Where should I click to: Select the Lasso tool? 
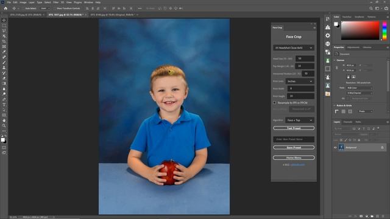click(x=4, y=31)
